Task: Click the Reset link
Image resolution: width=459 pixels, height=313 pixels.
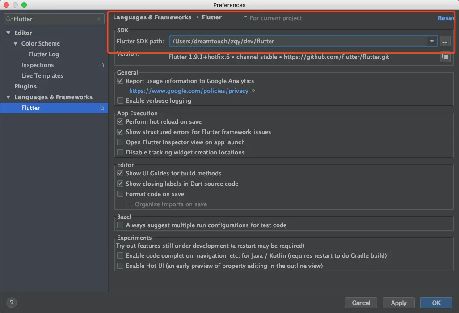Action: [446, 18]
